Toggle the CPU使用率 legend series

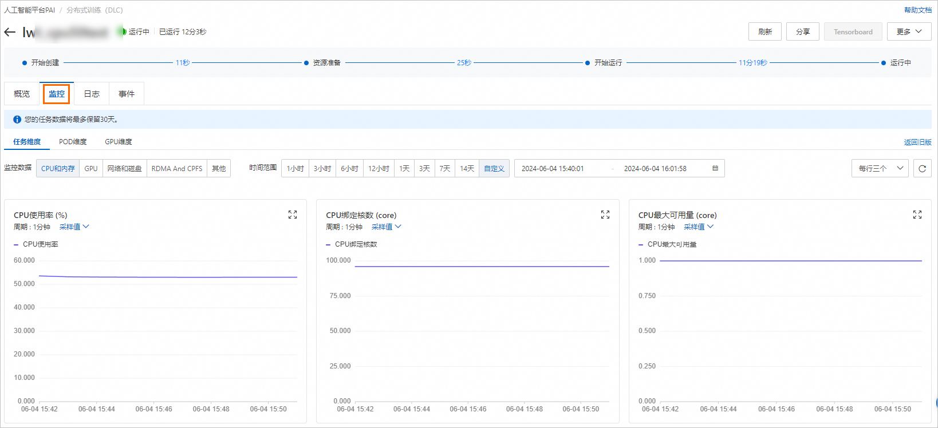pos(36,244)
